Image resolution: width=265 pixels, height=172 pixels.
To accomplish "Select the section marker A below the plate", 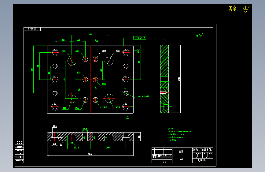I will tap(127, 117).
